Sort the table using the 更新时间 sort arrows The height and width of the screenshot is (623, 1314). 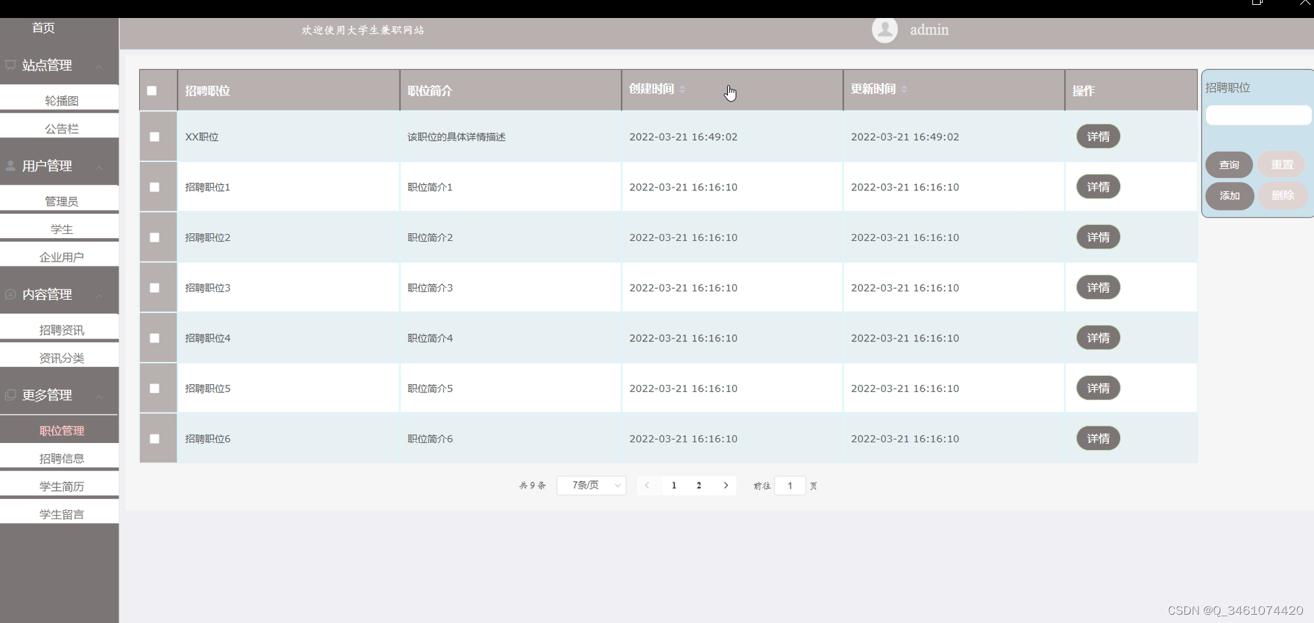point(904,89)
